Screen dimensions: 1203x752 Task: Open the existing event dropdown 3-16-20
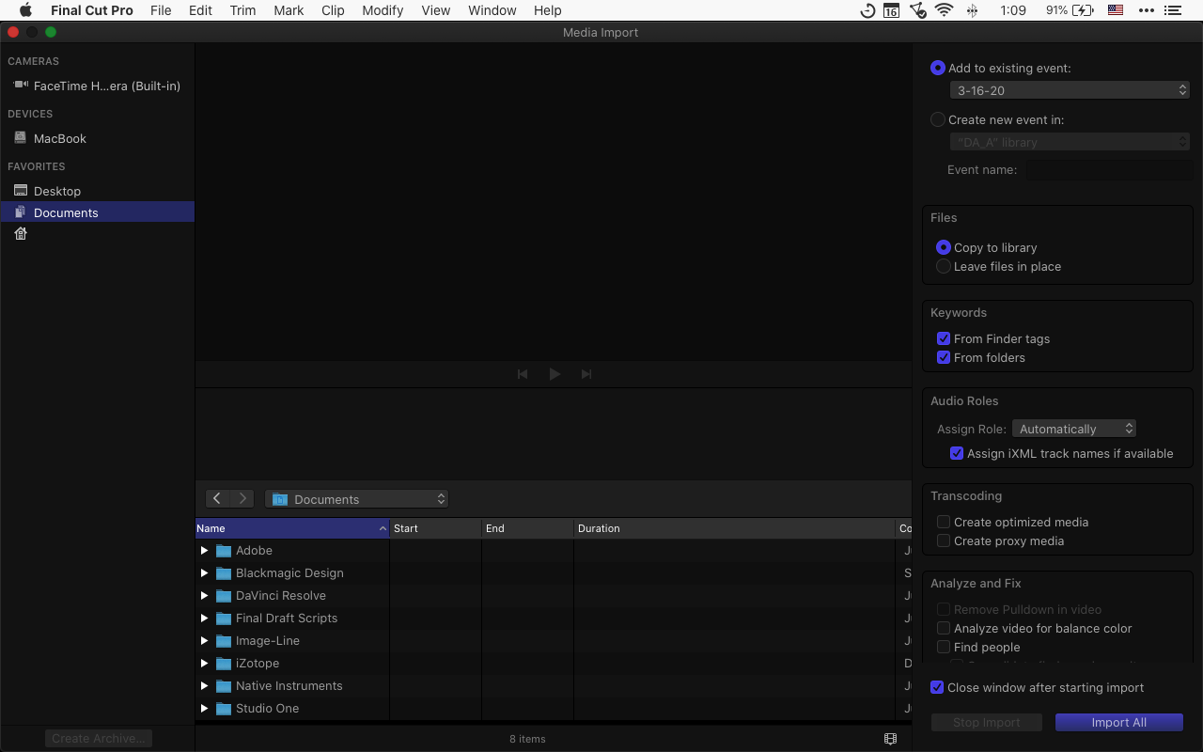coord(1070,91)
